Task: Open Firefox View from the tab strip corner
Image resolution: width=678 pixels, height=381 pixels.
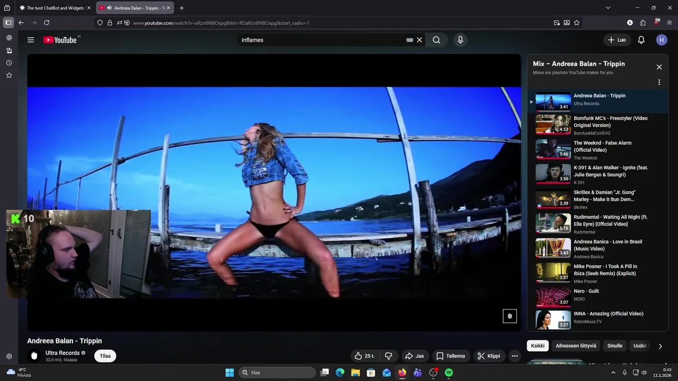Action: pos(7,8)
